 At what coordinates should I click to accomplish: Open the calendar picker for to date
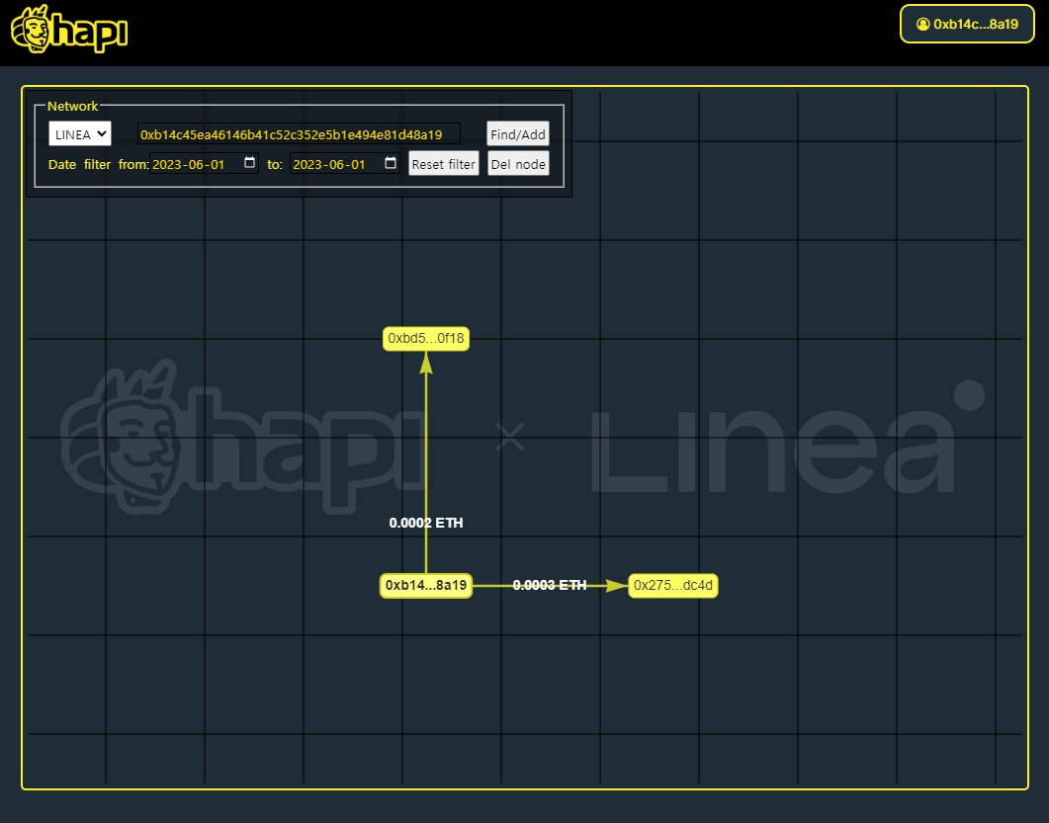391,162
